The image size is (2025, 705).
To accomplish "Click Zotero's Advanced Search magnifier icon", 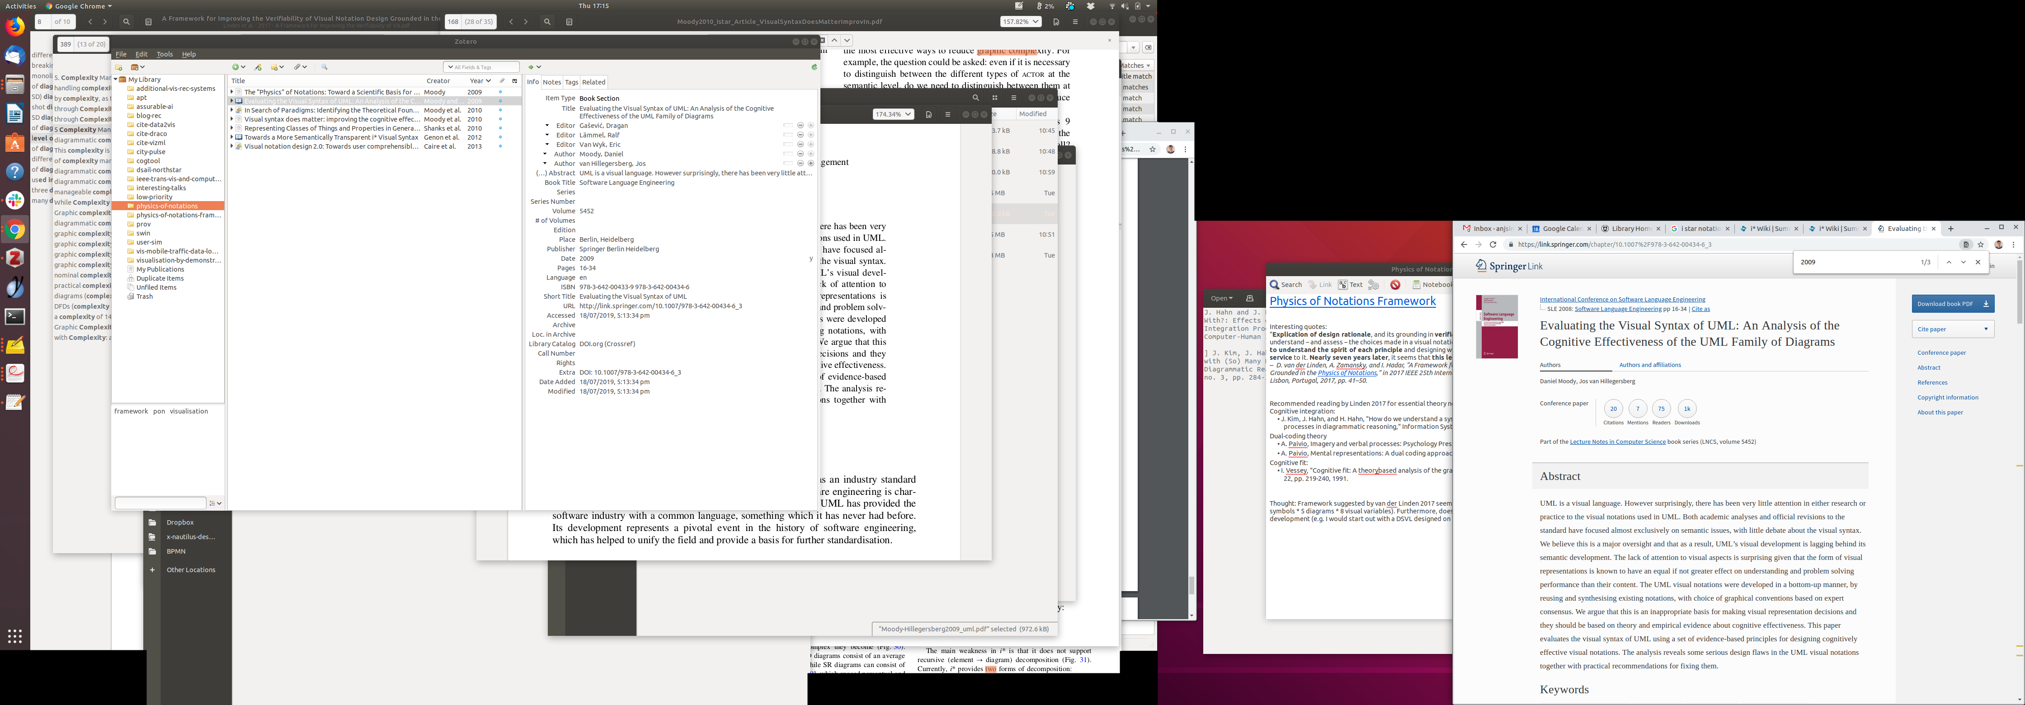I will pos(325,67).
